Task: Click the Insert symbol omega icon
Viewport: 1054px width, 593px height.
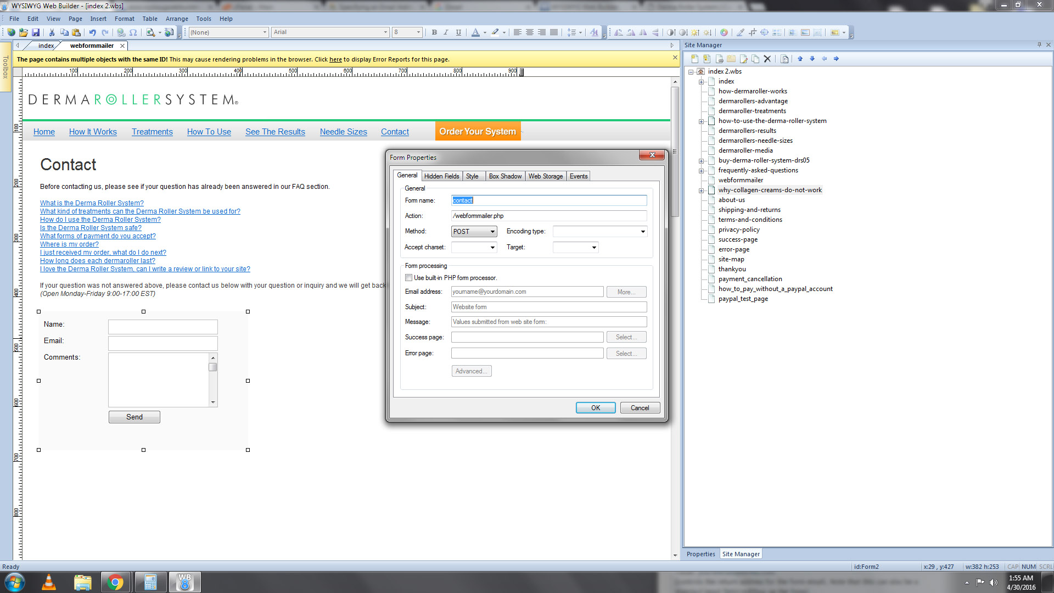Action: click(x=133, y=32)
